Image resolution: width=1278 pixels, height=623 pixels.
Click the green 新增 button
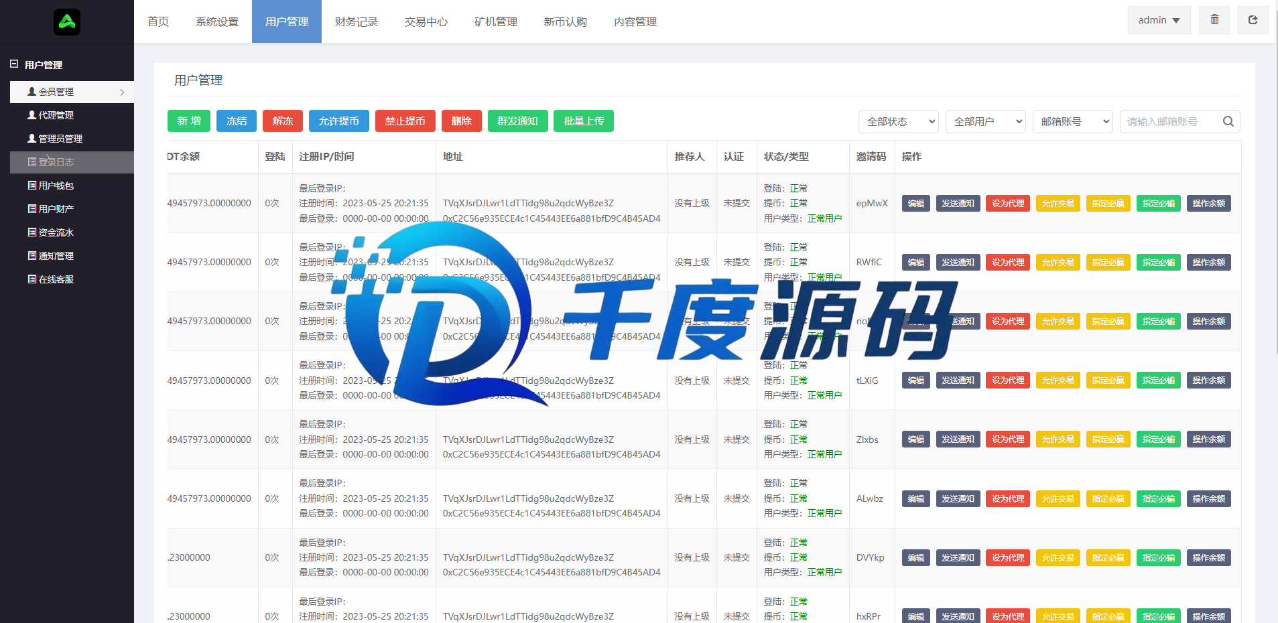coord(189,121)
